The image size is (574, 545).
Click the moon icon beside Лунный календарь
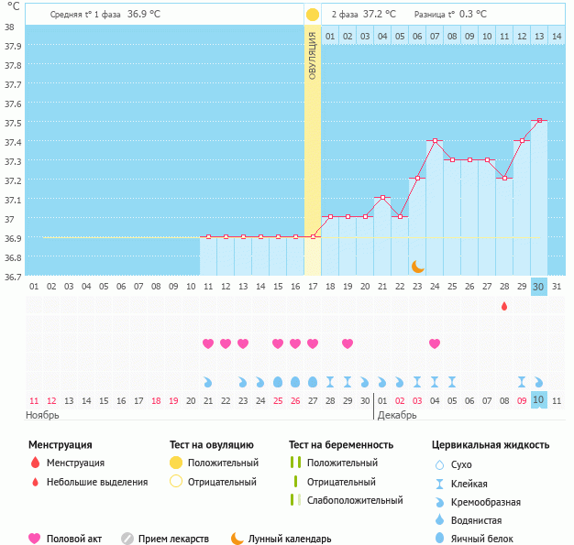[x=237, y=539]
